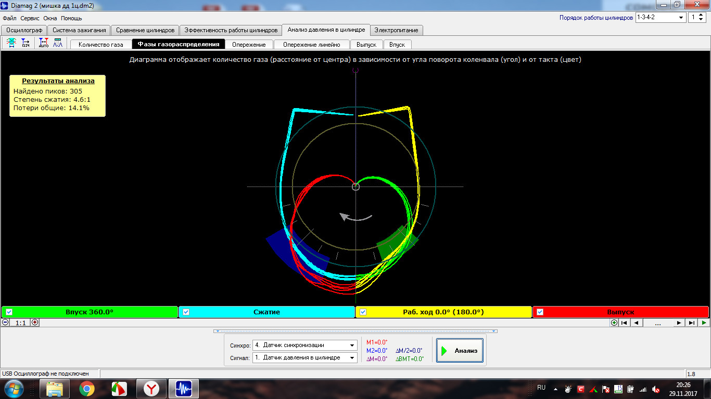Image resolution: width=711 pixels, height=399 pixels.
Task: Click the green play arrow in navigation bar
Action: [x=704, y=323]
